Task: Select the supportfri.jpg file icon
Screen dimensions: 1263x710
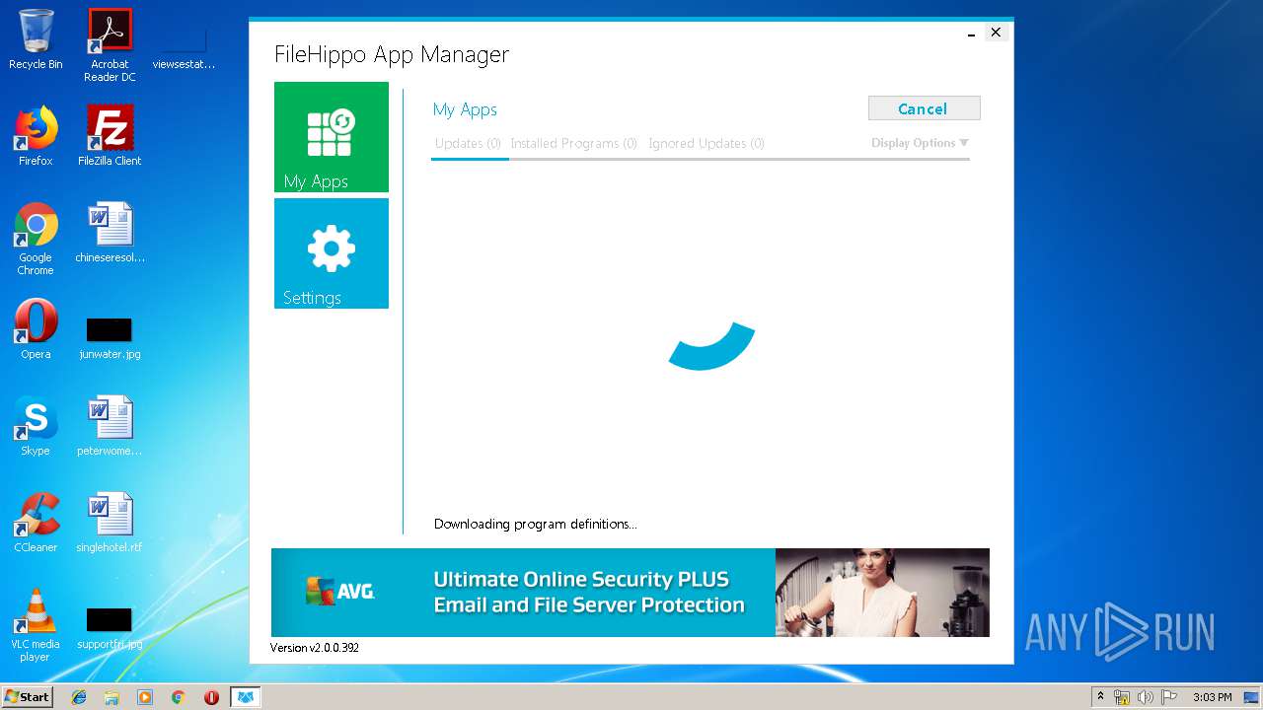Action: click(x=110, y=627)
